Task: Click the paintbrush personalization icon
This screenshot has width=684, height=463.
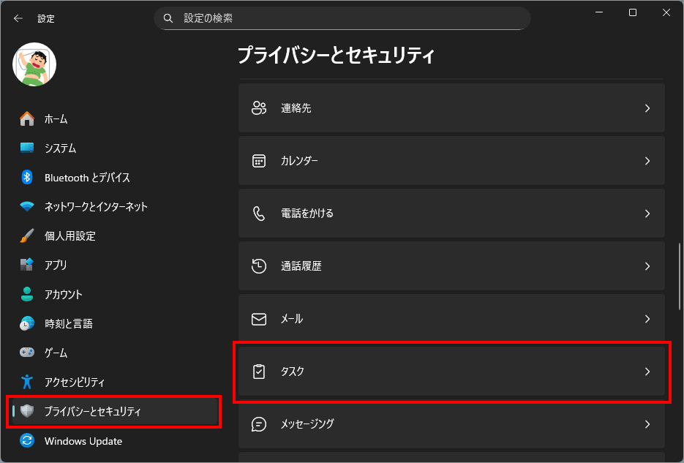Action: [27, 236]
